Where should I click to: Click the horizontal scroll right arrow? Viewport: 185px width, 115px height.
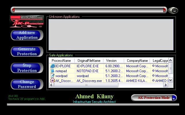coord(165,85)
